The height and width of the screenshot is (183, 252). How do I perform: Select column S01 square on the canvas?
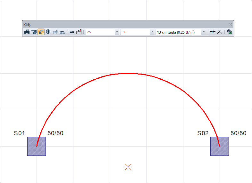point(37,146)
